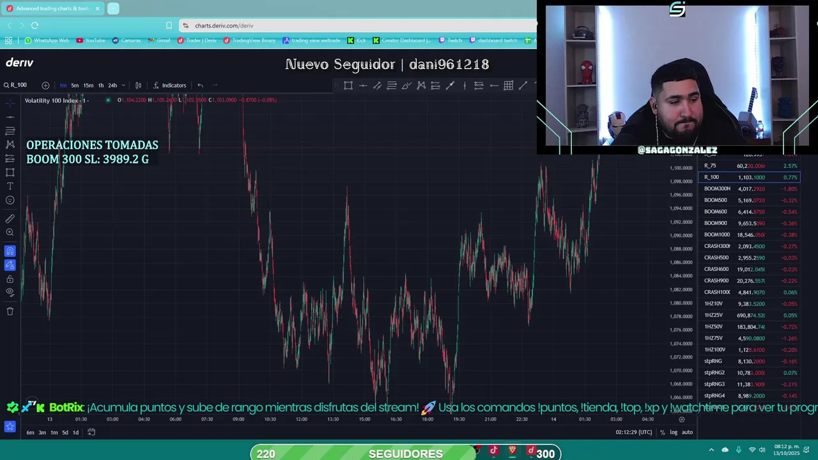Select the rectangle drawing tool in the favorites toolbar
The height and width of the screenshot is (460, 818).
pos(348,86)
